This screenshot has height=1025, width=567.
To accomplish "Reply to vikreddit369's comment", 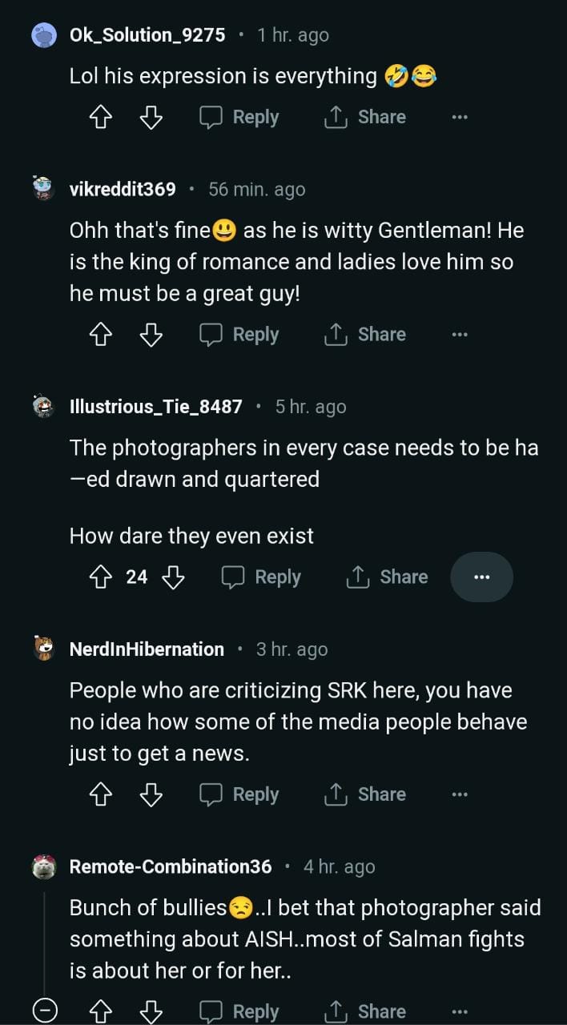I will point(239,336).
